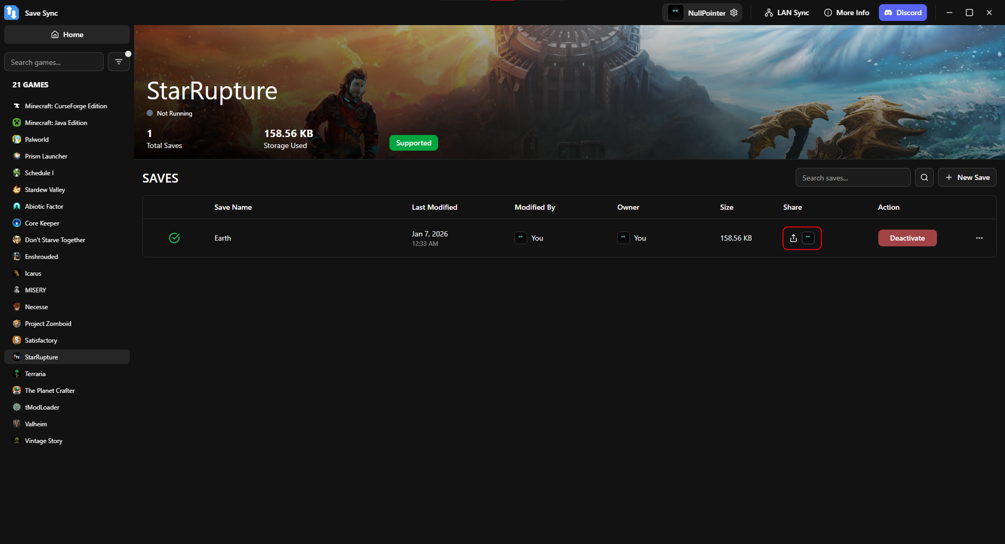Click the Minecraft: Java Edition creeper icon
Screen dimensions: 1005x544
point(17,122)
